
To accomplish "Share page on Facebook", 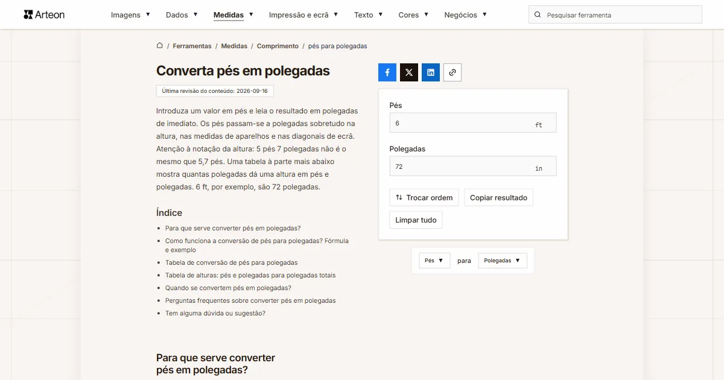I will point(387,72).
